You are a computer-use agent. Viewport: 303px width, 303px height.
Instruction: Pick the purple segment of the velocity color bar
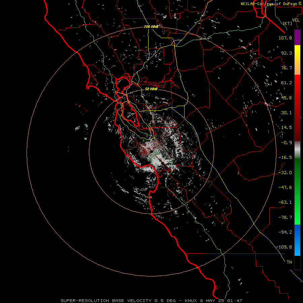[x=297, y=38]
